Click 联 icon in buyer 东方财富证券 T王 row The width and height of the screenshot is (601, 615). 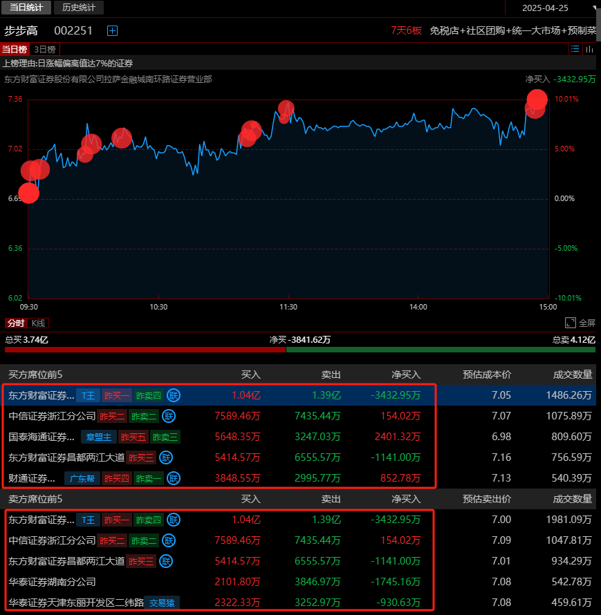point(174,395)
